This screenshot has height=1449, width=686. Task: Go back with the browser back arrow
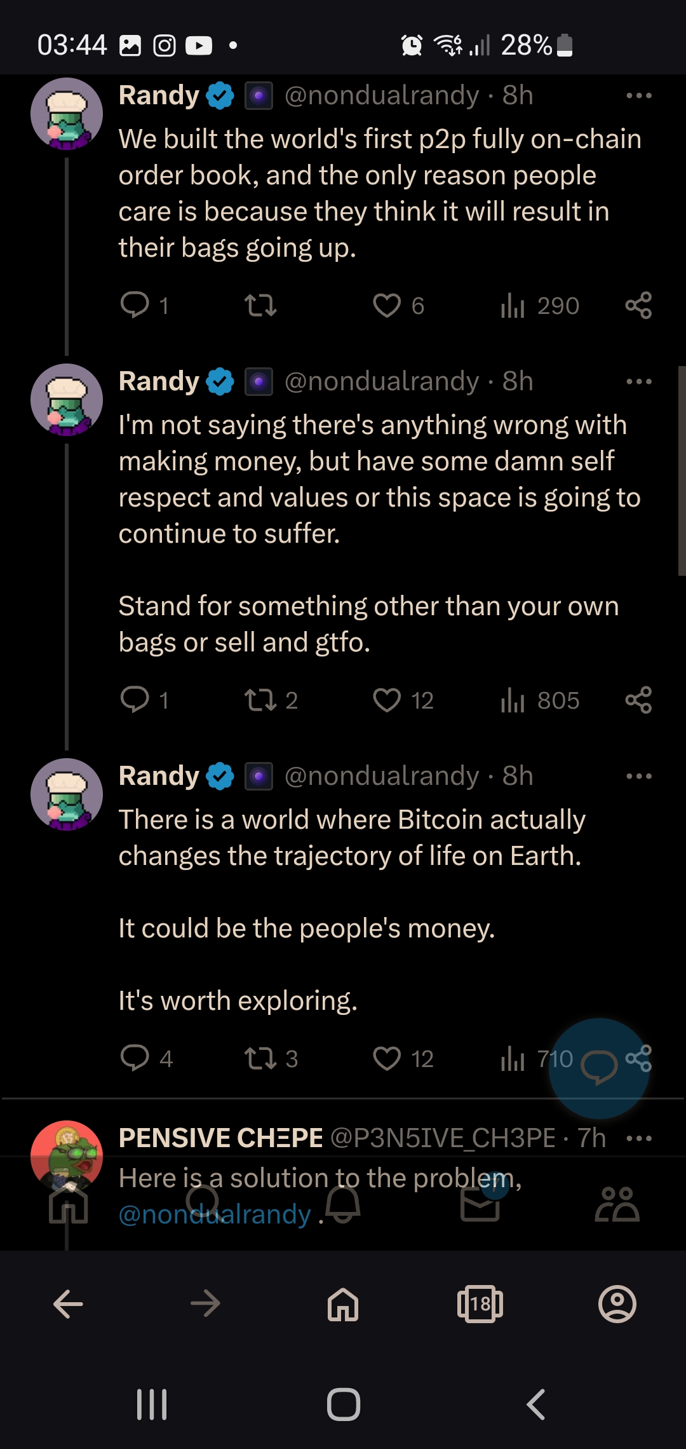[68, 1304]
